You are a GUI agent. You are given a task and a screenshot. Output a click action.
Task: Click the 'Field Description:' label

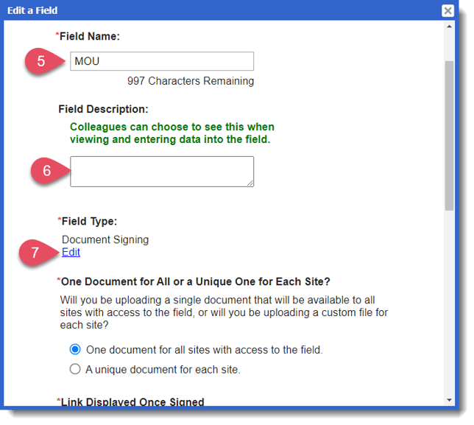point(103,109)
